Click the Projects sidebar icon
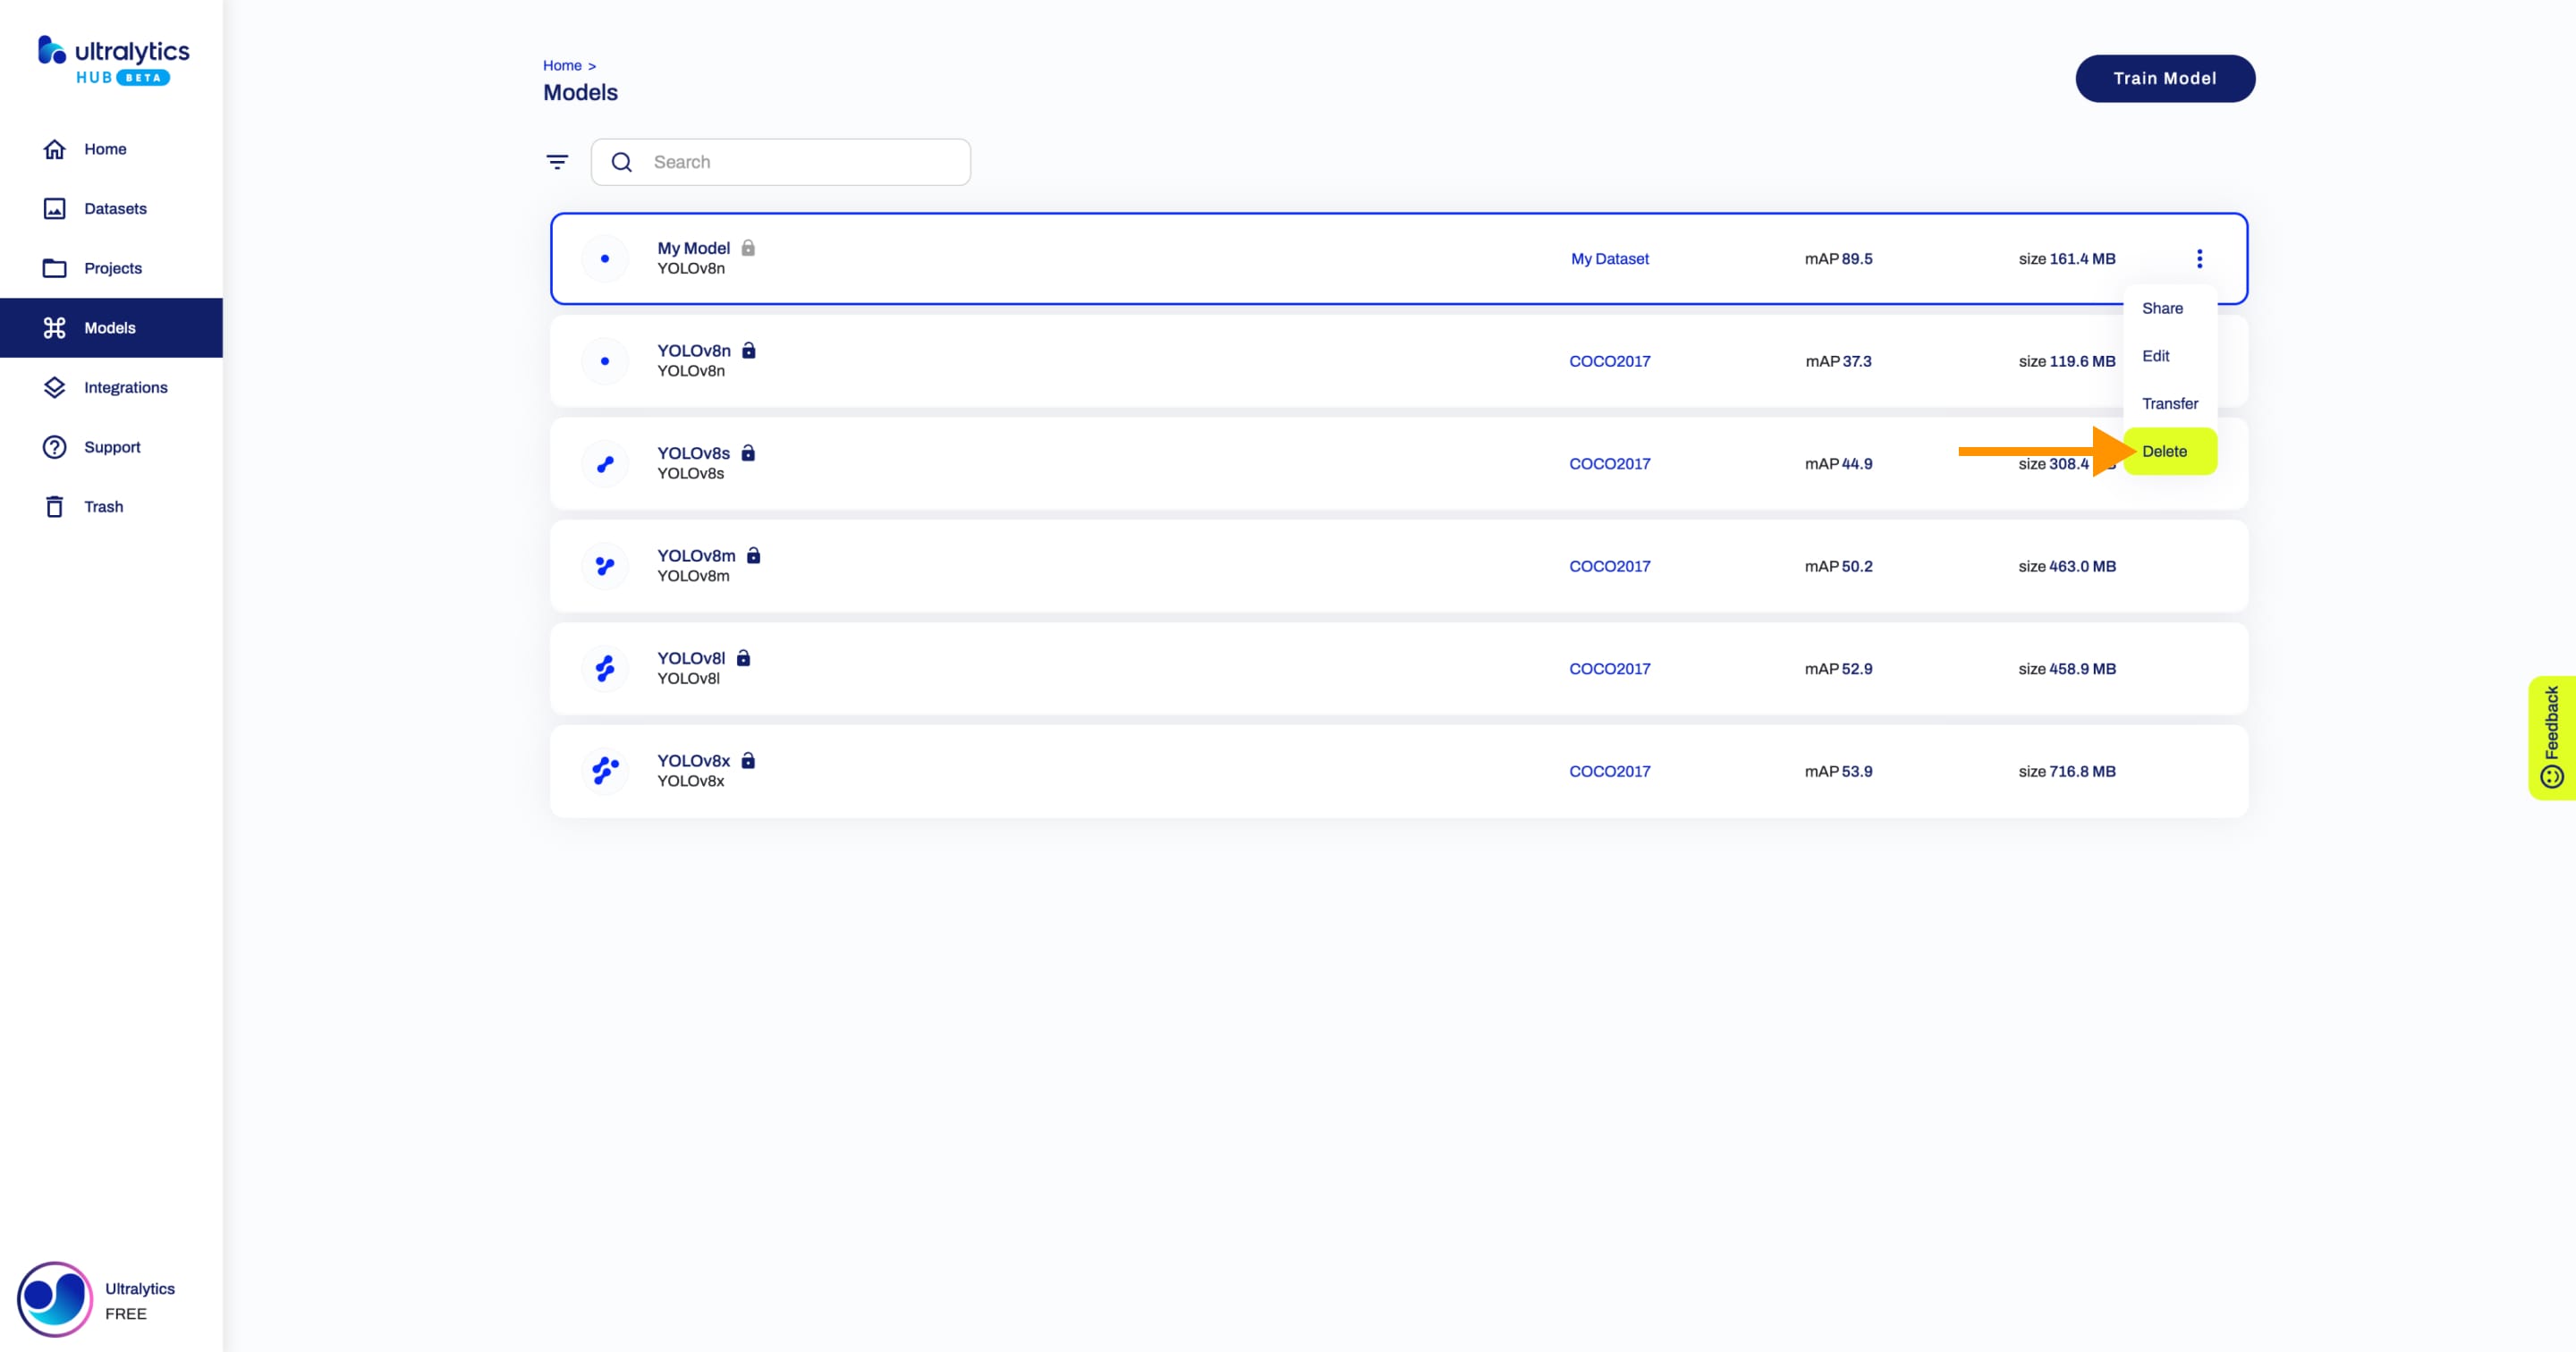This screenshot has width=2576, height=1352. (55, 267)
